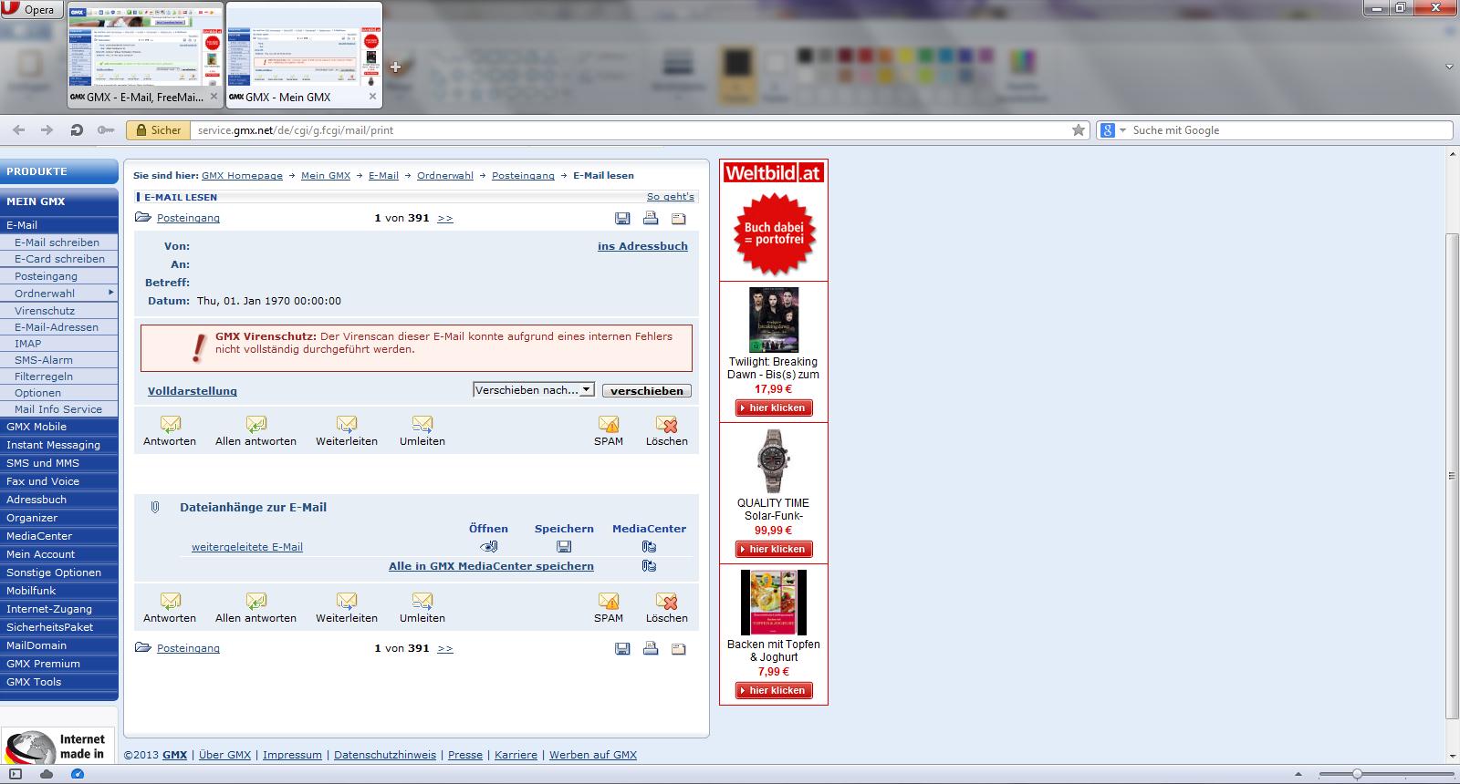This screenshot has width=1460, height=784.
Task: Click the note-page icon right of the top printer icon
Action: [x=679, y=218]
